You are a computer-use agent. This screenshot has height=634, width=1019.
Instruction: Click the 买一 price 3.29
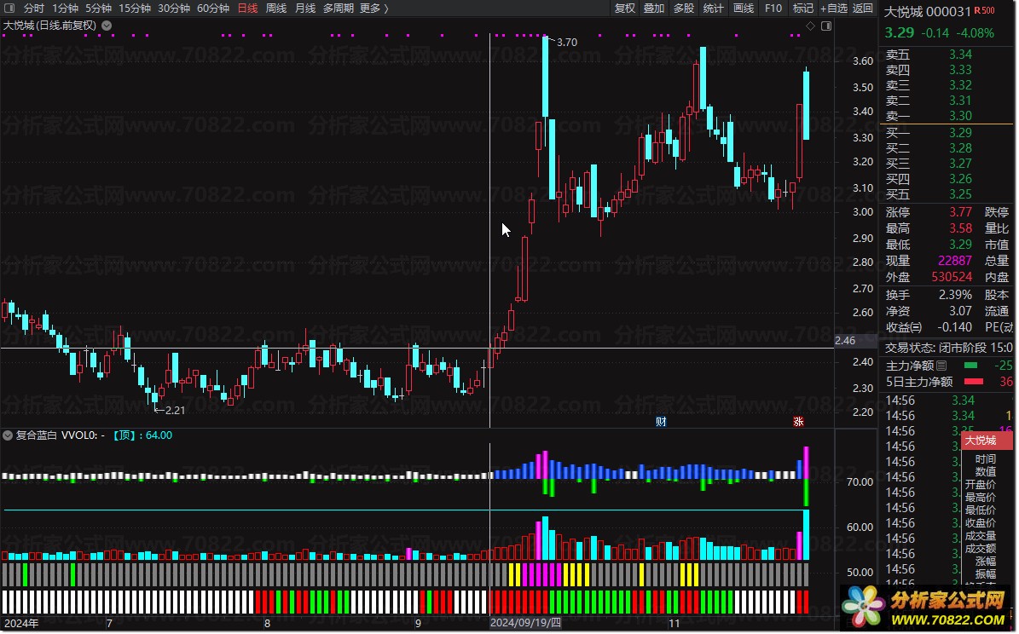(960, 133)
